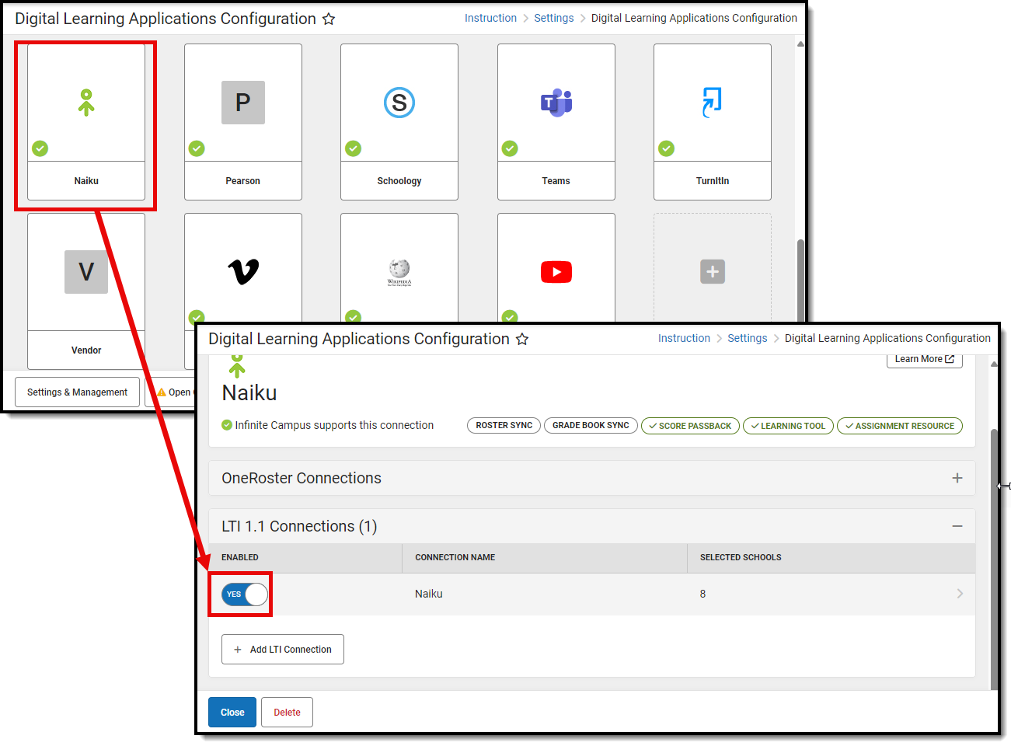Click the green check beside 'Infinite Campus supports this connection'
Image resolution: width=1011 pixels, height=746 pixels.
tap(227, 425)
